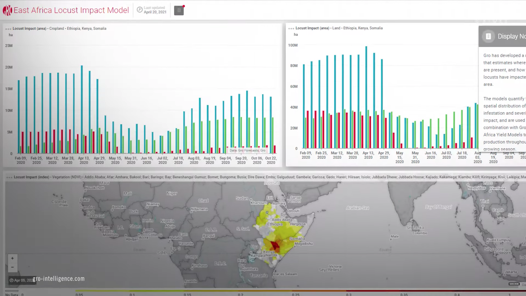Viewport: 526px width, 296px height.
Task: Open Land chart options menu dots
Action: point(291,29)
